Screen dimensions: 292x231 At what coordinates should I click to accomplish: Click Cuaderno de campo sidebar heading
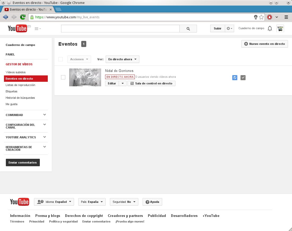coord(20,45)
